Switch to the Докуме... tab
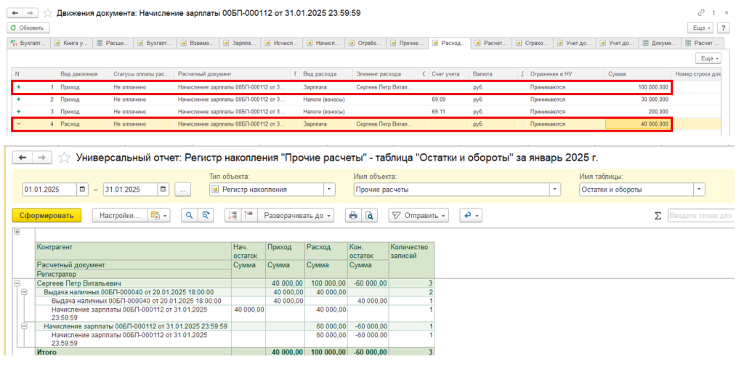 point(659,43)
